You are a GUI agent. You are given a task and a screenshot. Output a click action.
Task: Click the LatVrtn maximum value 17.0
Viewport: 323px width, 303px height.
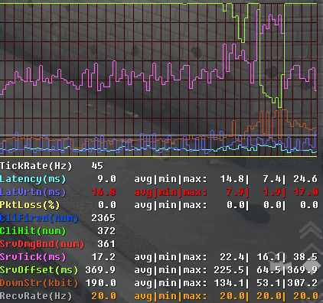[305, 192]
